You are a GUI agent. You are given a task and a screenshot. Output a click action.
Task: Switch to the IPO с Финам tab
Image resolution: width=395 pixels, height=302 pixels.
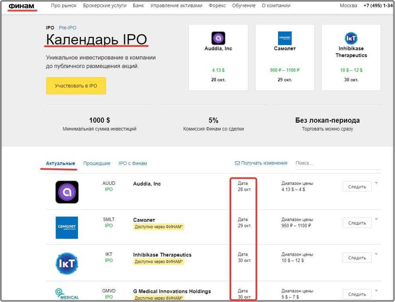point(133,163)
